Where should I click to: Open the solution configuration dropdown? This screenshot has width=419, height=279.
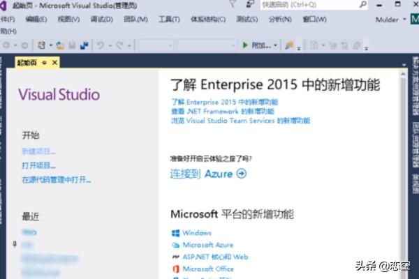click(x=156, y=45)
